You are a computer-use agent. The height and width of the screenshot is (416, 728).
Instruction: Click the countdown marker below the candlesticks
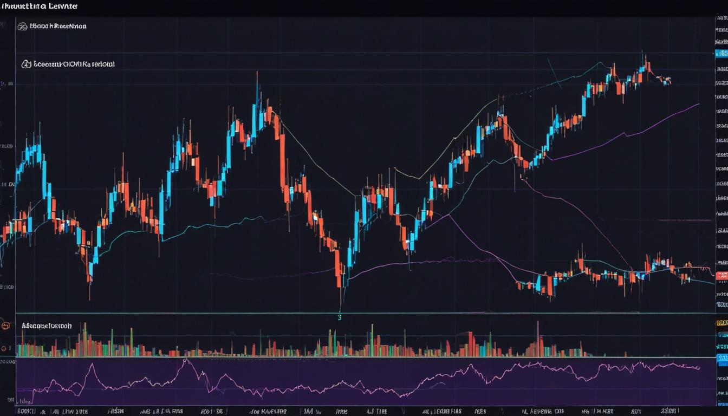[x=340, y=316]
